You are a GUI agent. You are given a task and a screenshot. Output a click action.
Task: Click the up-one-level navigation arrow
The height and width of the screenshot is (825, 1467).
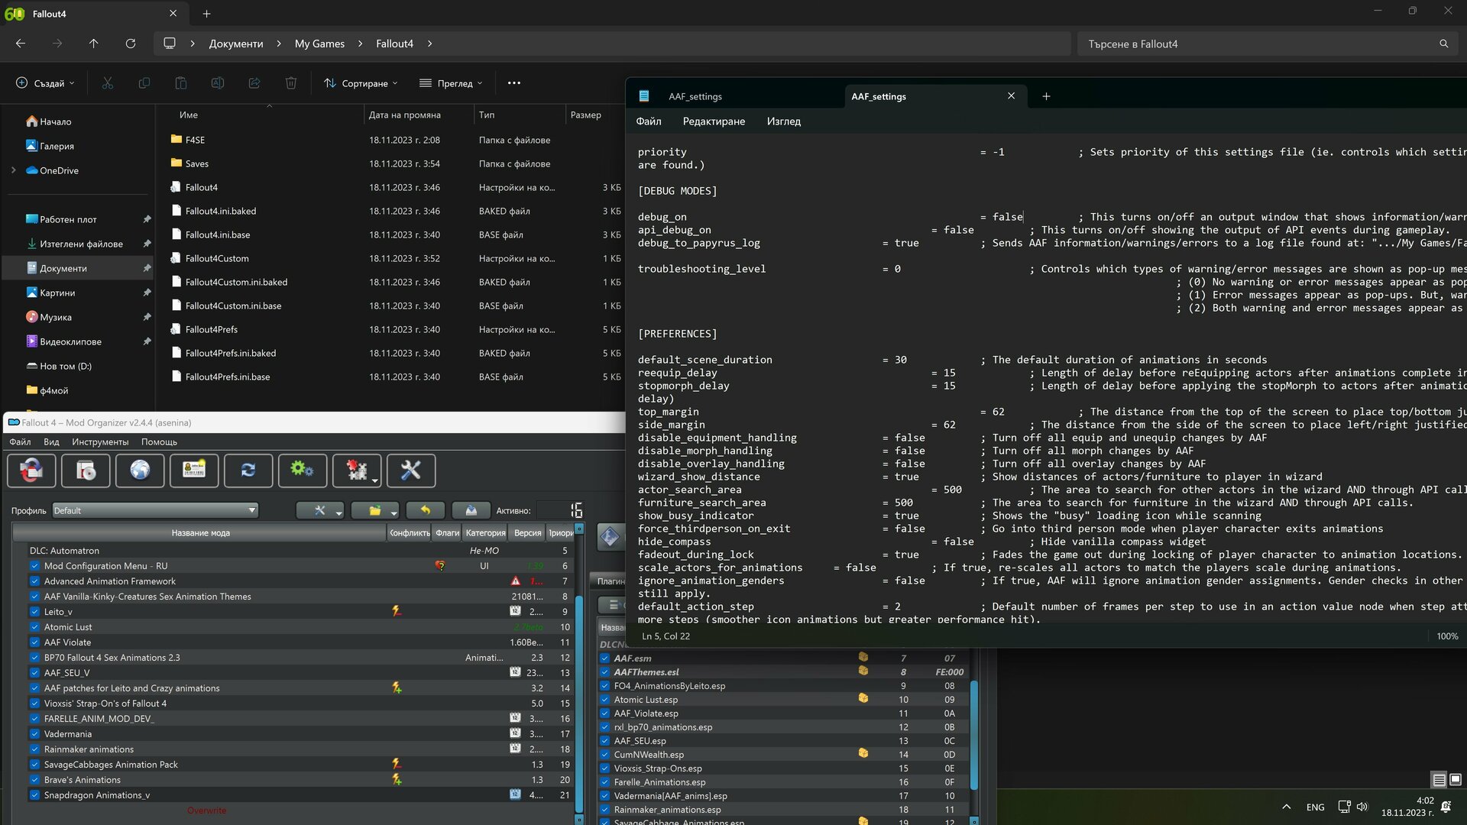point(94,44)
